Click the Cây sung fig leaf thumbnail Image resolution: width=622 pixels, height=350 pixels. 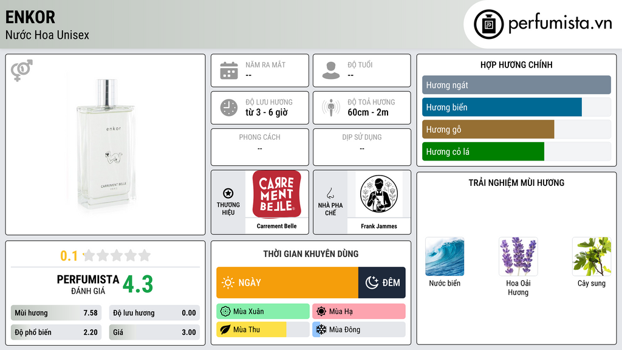click(592, 256)
